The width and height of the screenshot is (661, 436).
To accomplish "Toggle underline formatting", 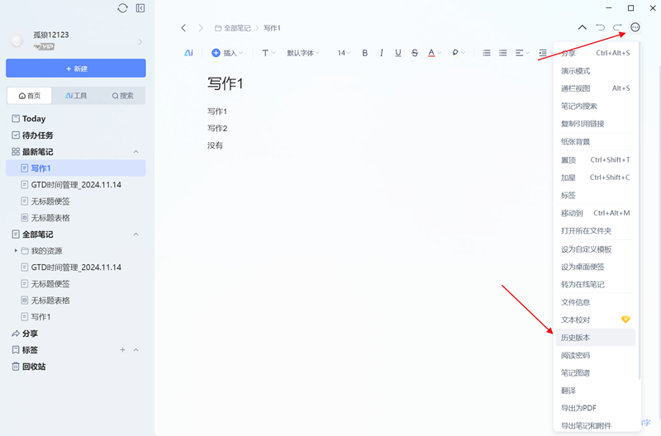I will pyautogui.click(x=398, y=53).
